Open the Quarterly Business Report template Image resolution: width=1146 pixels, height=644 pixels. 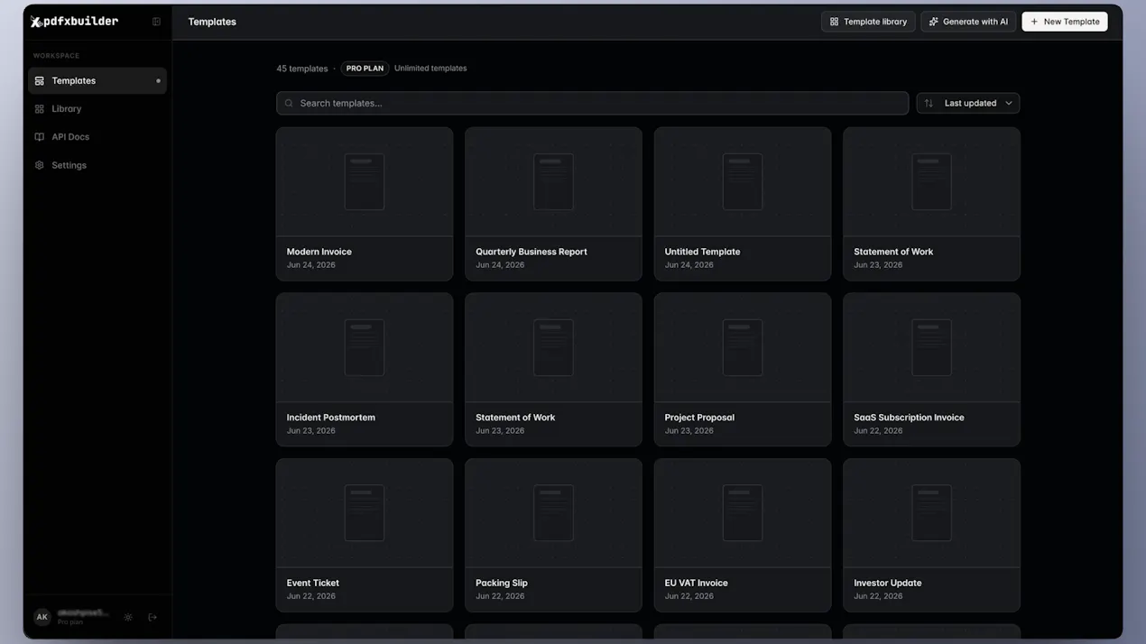(553, 204)
